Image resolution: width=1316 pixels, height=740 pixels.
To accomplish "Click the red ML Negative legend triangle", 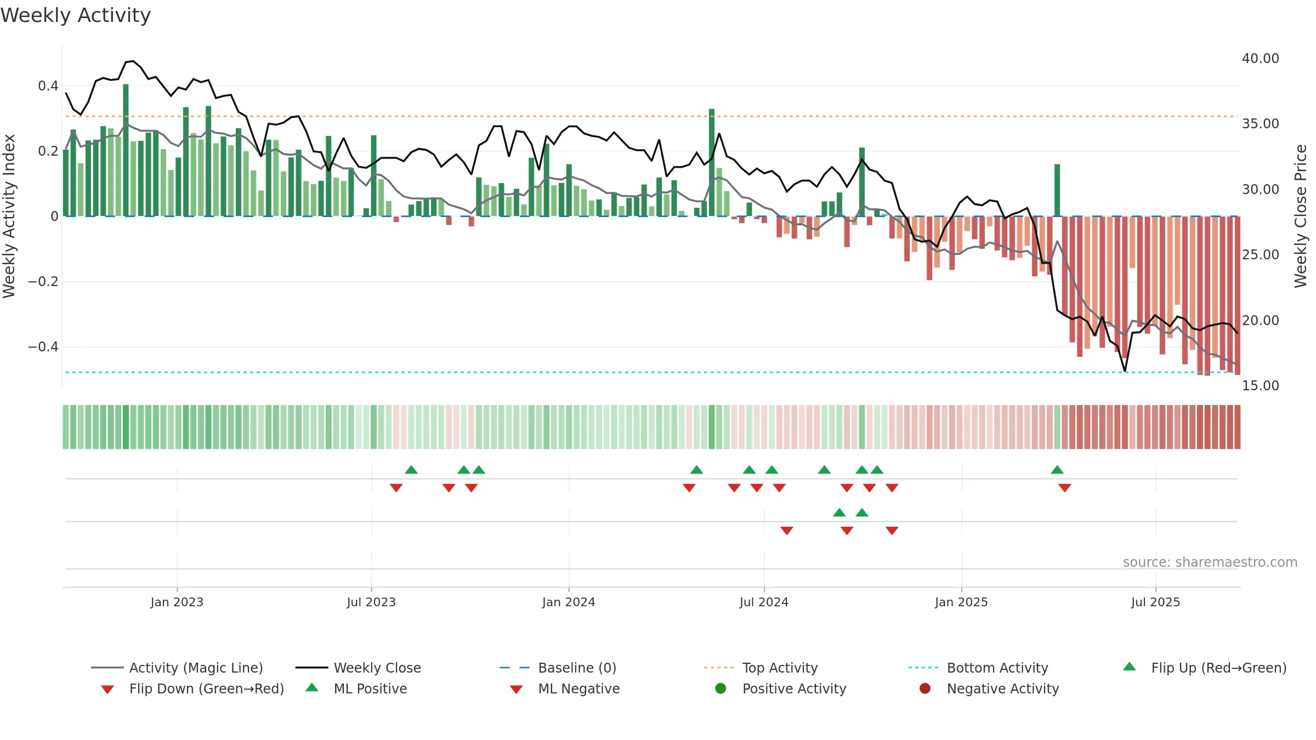I will (516, 690).
